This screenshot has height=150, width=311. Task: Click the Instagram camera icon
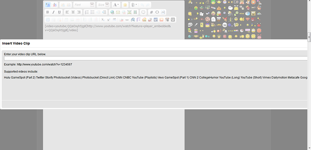[167, 20]
